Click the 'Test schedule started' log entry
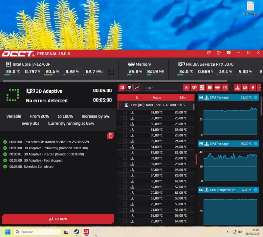 point(56,142)
